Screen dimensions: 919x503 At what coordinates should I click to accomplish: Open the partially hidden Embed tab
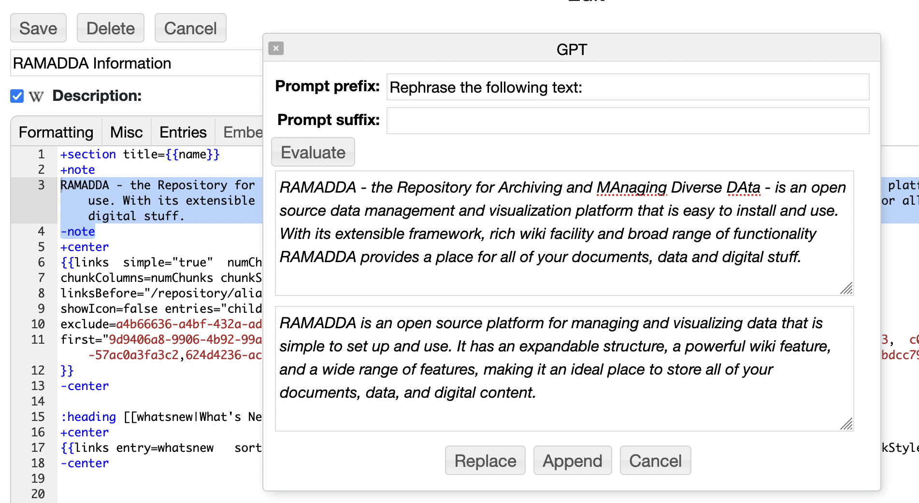point(243,132)
